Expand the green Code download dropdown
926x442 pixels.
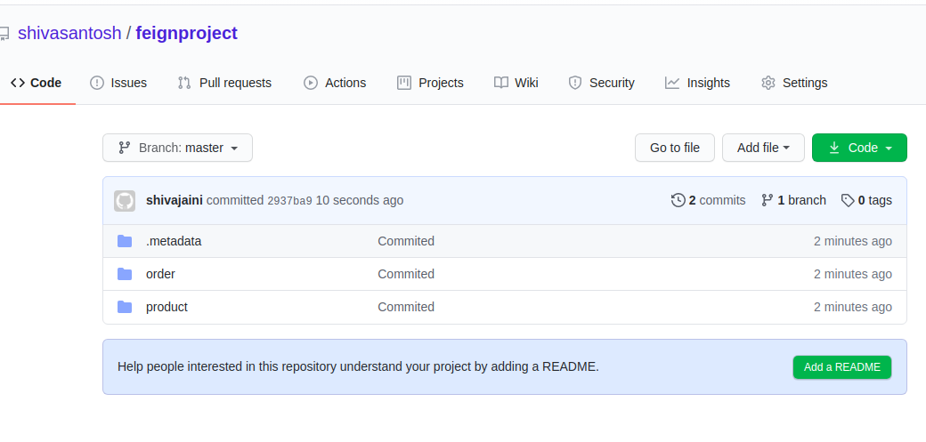[859, 148]
